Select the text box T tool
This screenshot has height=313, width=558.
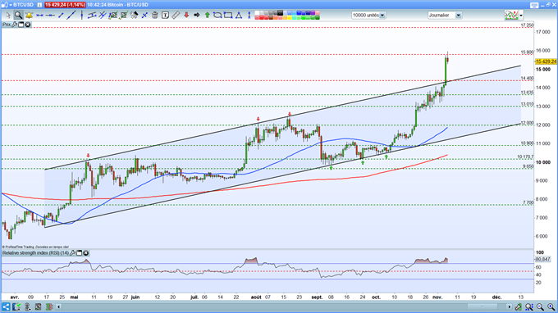(165, 15)
